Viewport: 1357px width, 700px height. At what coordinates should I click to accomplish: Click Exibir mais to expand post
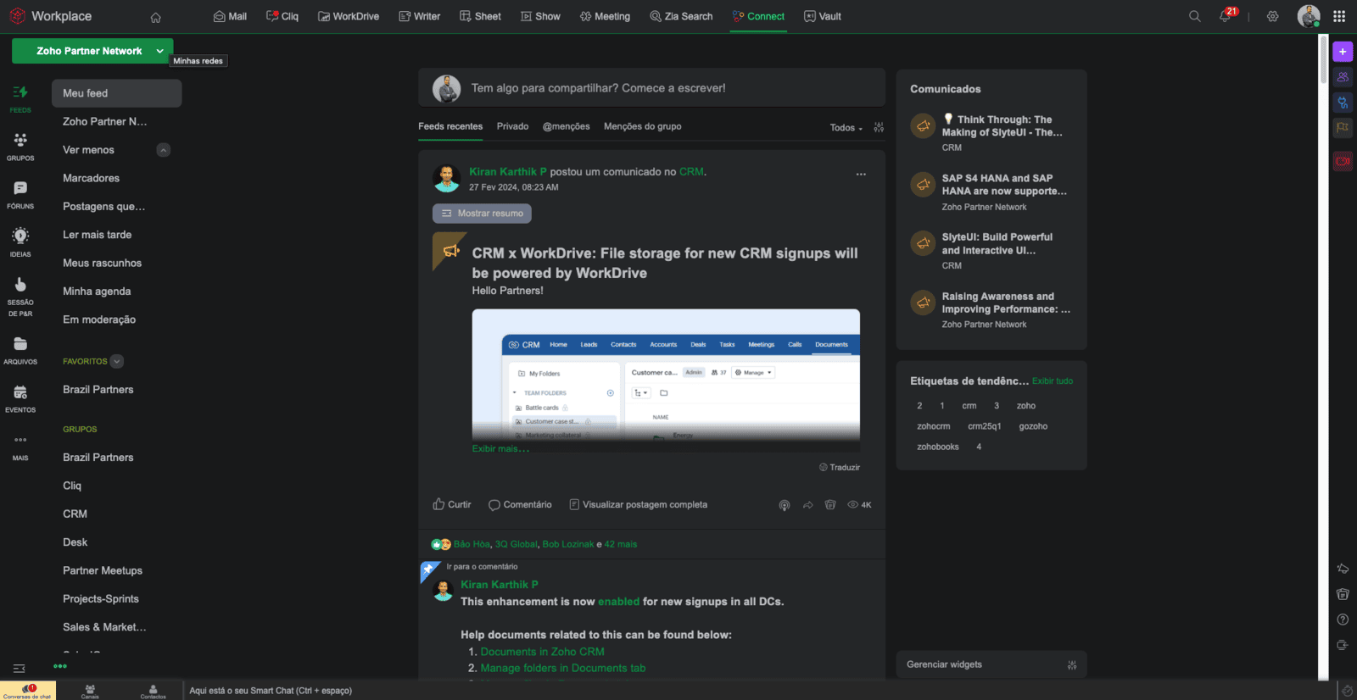[x=500, y=448]
